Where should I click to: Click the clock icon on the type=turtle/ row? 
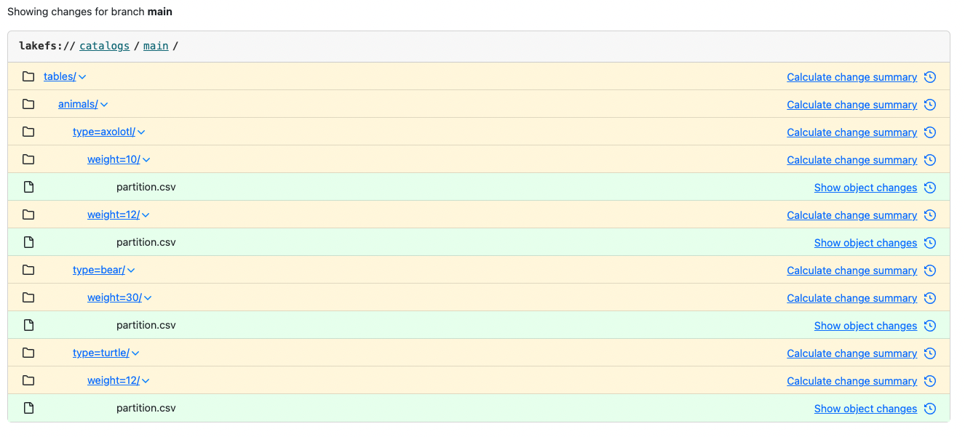coord(929,353)
